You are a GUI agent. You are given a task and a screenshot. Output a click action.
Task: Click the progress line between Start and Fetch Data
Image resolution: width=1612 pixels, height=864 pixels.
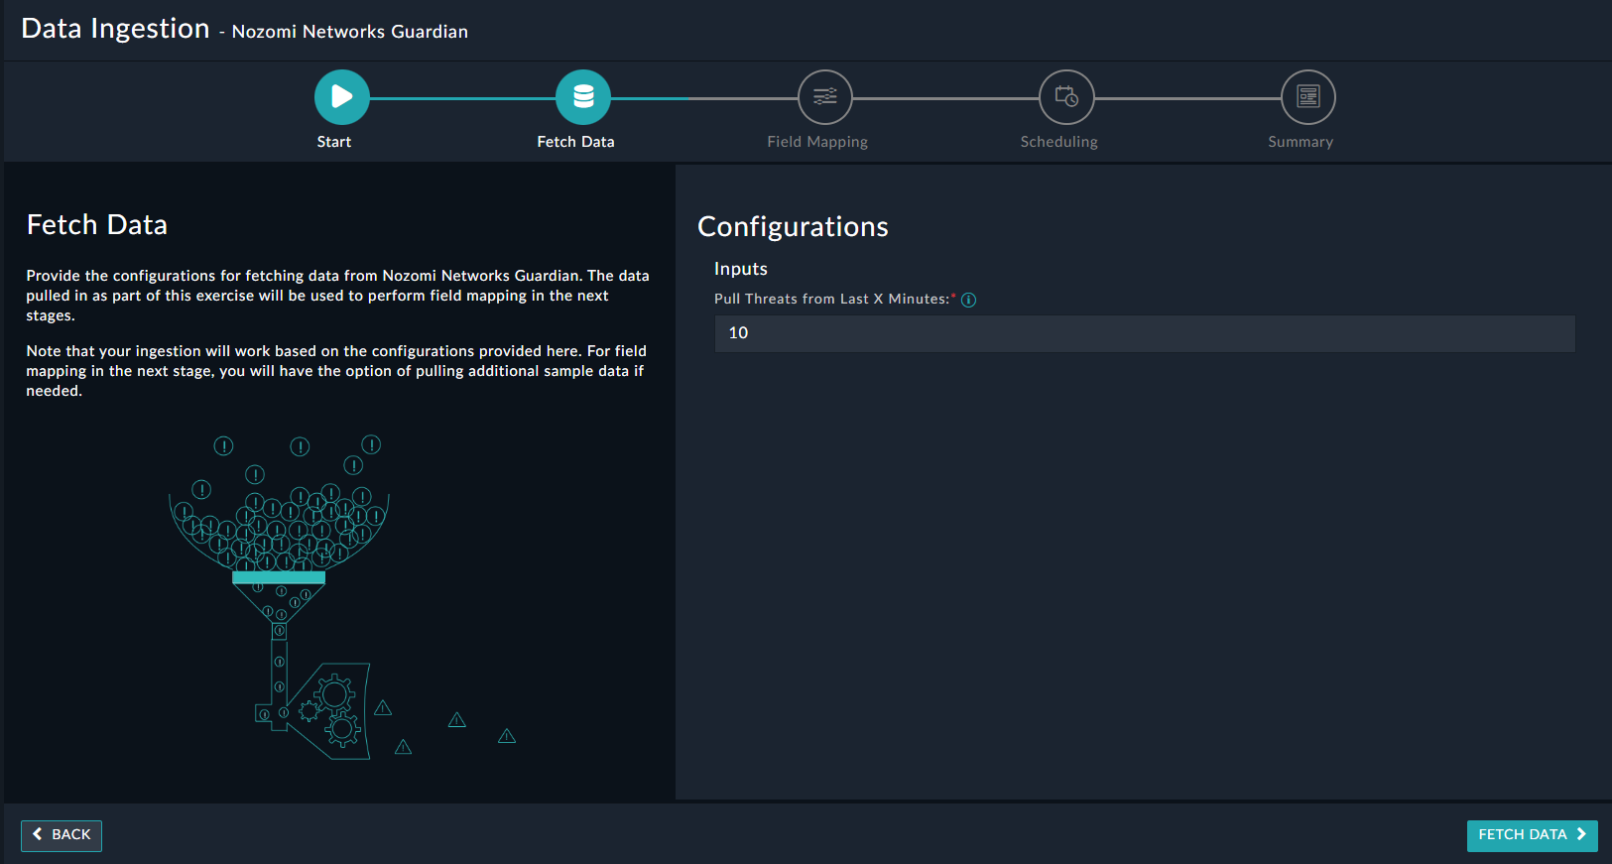[x=462, y=98]
